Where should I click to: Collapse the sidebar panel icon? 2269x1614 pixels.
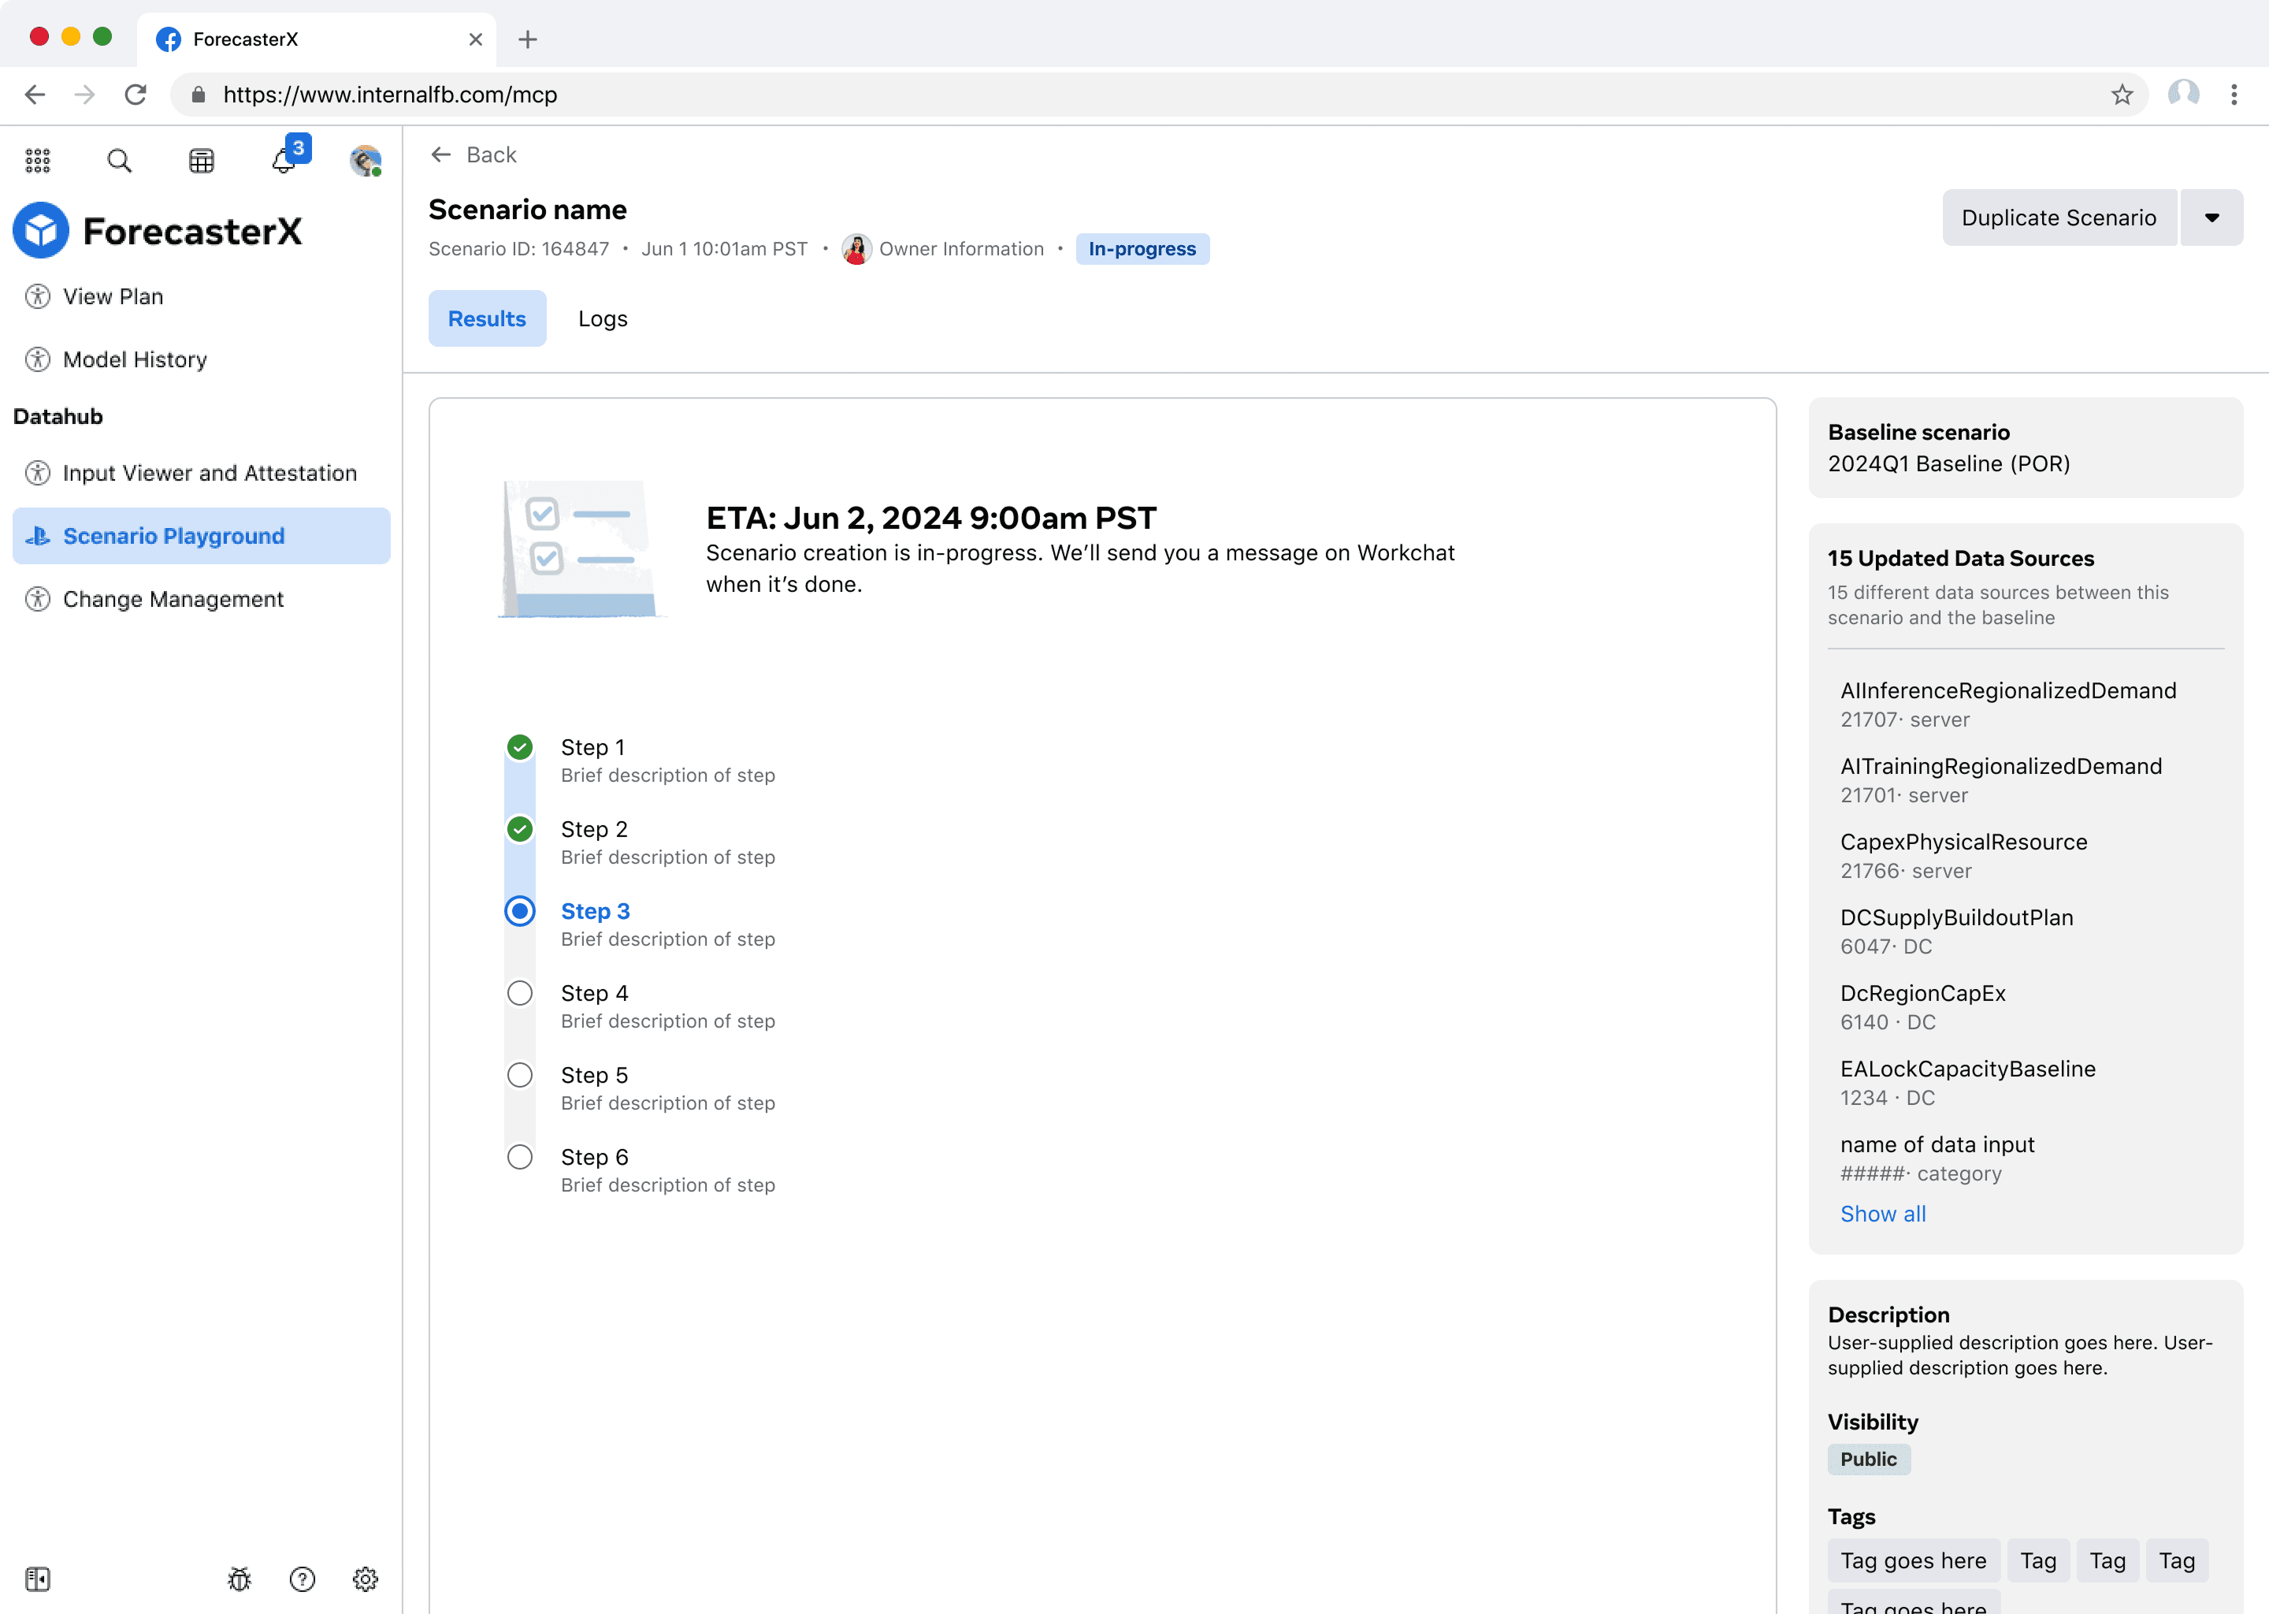[x=38, y=1579]
